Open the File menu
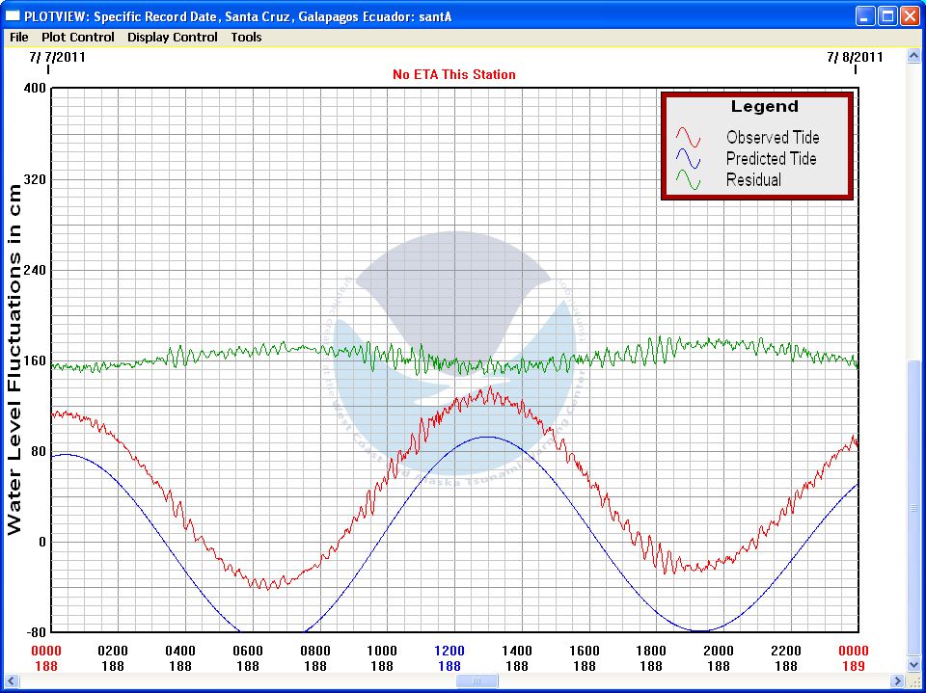 click(x=18, y=38)
